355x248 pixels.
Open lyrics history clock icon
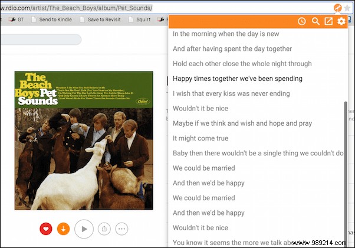(x=301, y=21)
